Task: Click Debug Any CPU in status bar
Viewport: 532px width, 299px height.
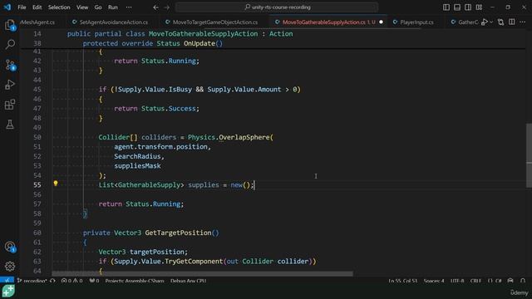Action: click(x=188, y=281)
